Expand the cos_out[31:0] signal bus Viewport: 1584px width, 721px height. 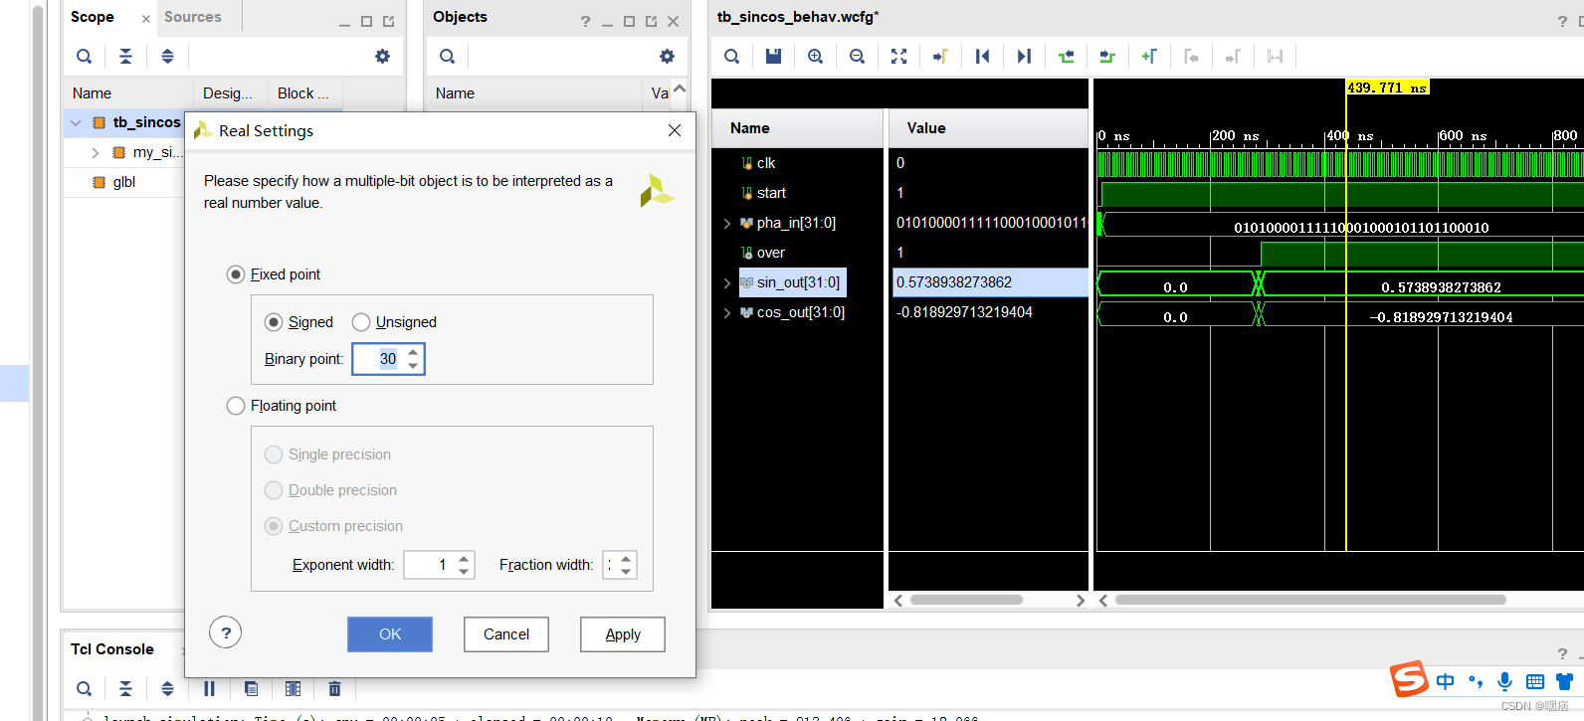tap(727, 313)
